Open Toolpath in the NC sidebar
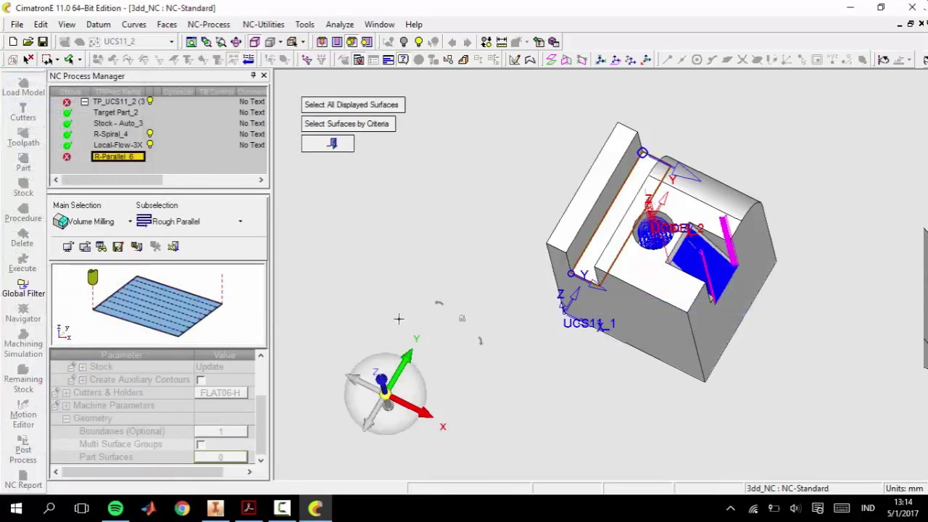This screenshot has width=928, height=522. (23, 137)
